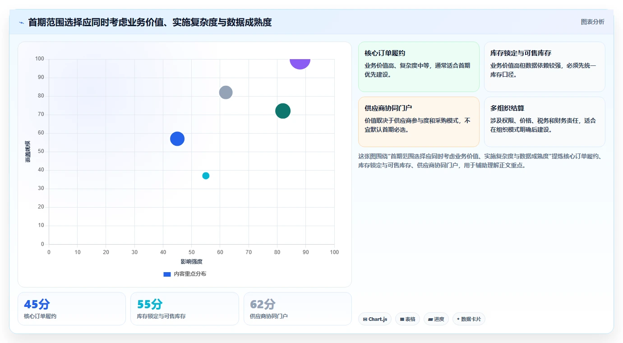Viewport: 623px width, 343px height.
Task: Click the 50 tick on the y-axis
Action: (x=41, y=152)
